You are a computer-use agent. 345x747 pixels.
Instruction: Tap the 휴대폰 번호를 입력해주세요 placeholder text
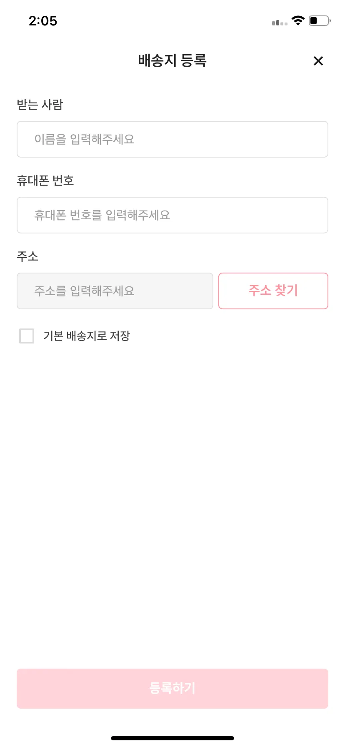point(102,215)
